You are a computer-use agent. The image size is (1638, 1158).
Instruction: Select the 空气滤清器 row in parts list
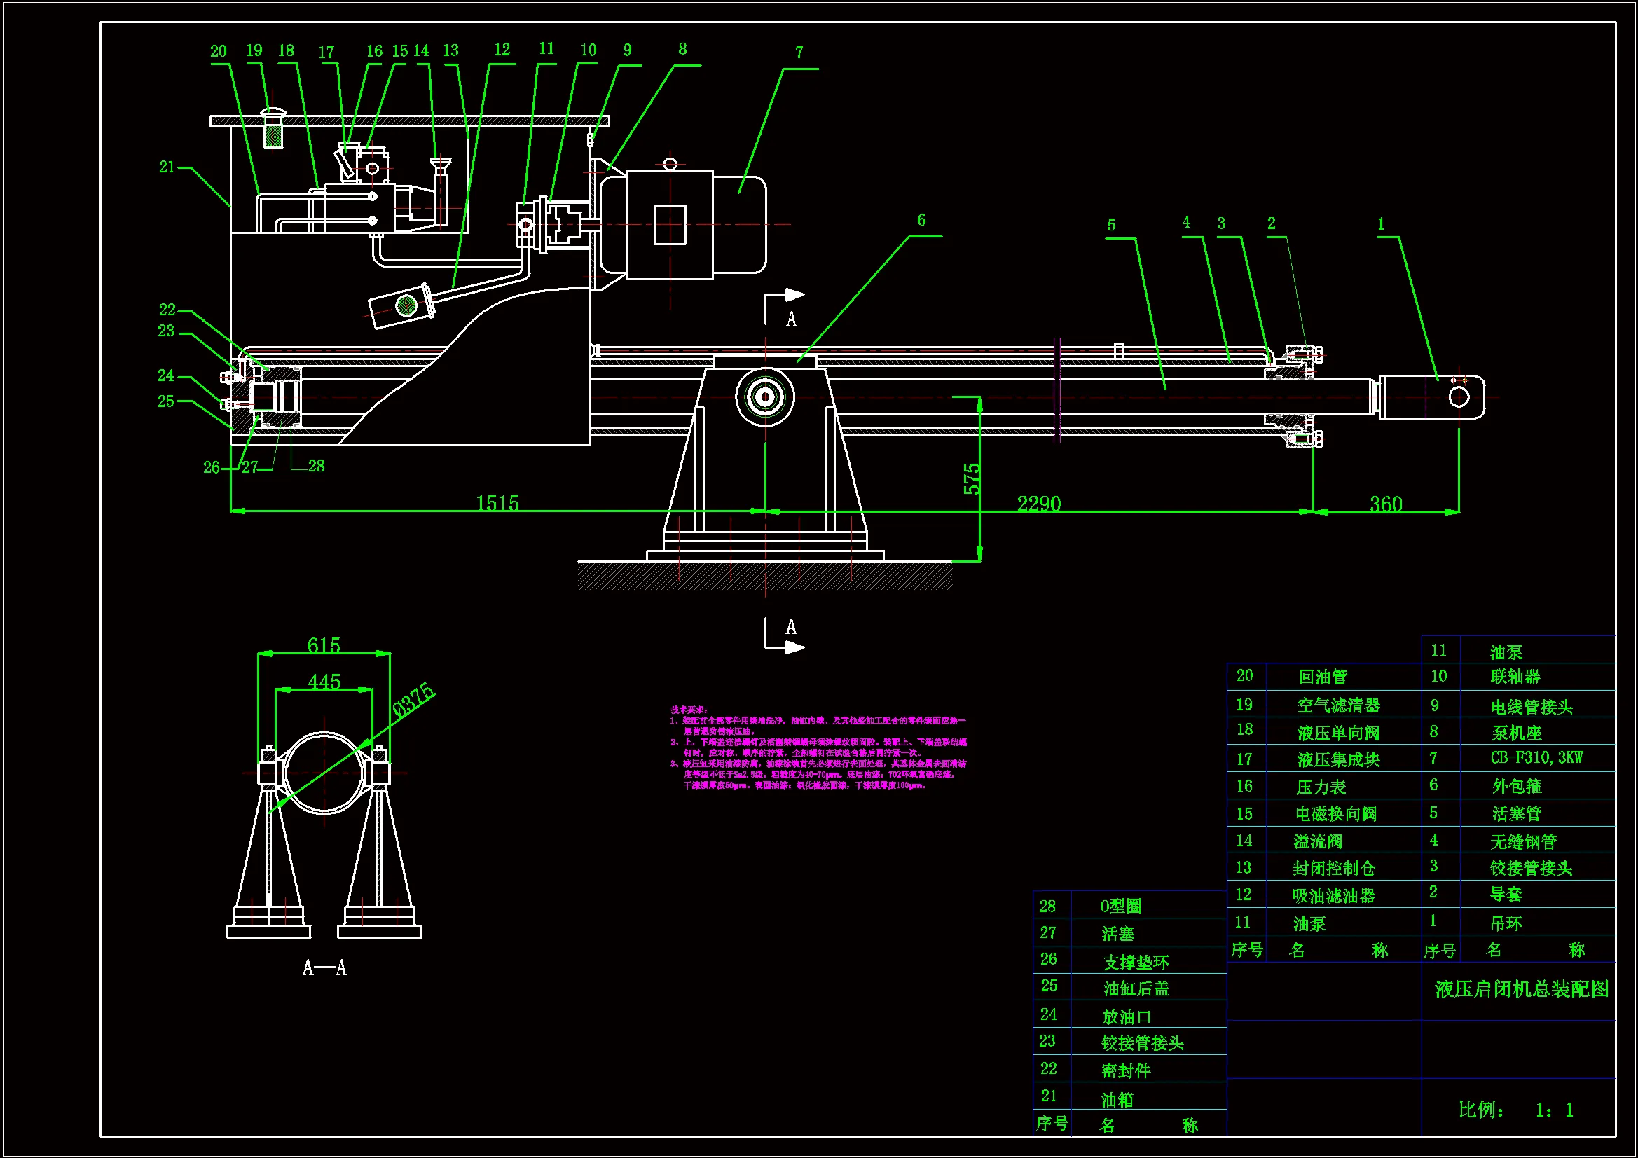pos(1338,705)
